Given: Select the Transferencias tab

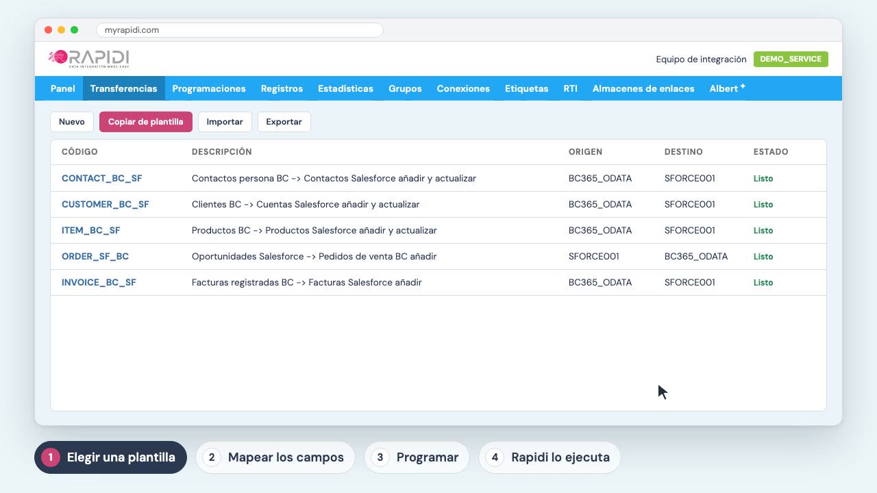Looking at the screenshot, I should click(x=124, y=88).
